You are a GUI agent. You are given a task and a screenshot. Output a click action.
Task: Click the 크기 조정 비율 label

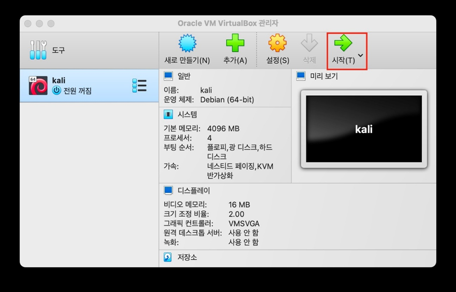(x=186, y=214)
